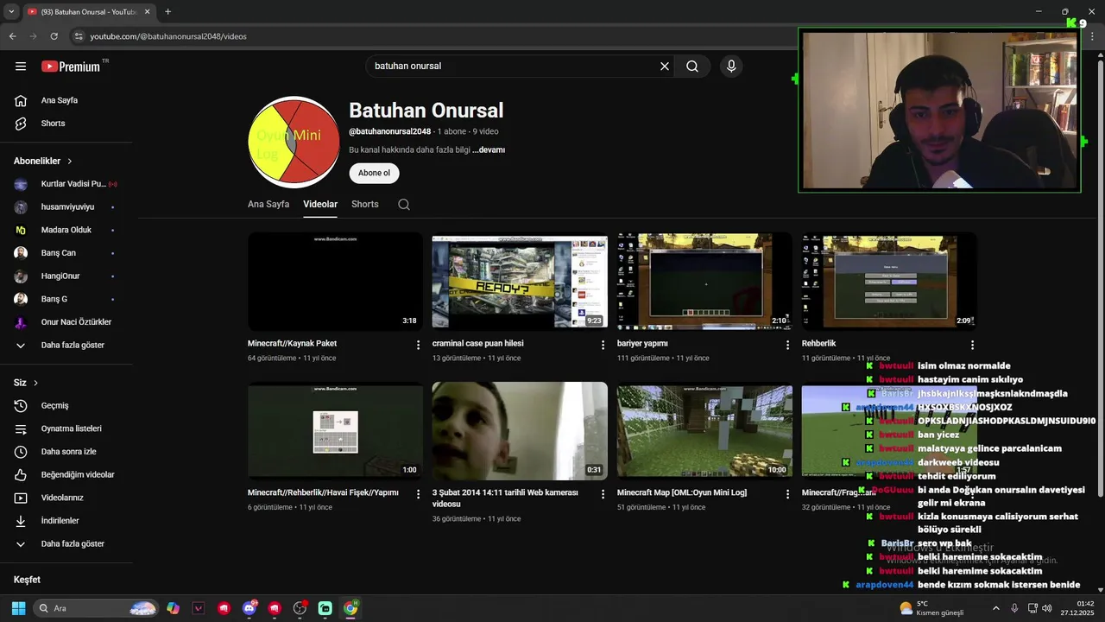Open Discord from the taskbar
The image size is (1105, 622).
coord(249,608)
